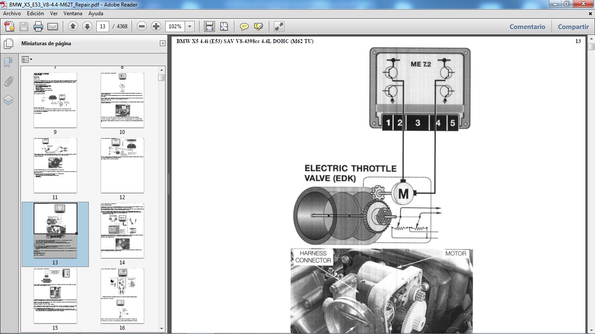Go to the next page with the down arrow
595x334 pixels.
click(87, 27)
